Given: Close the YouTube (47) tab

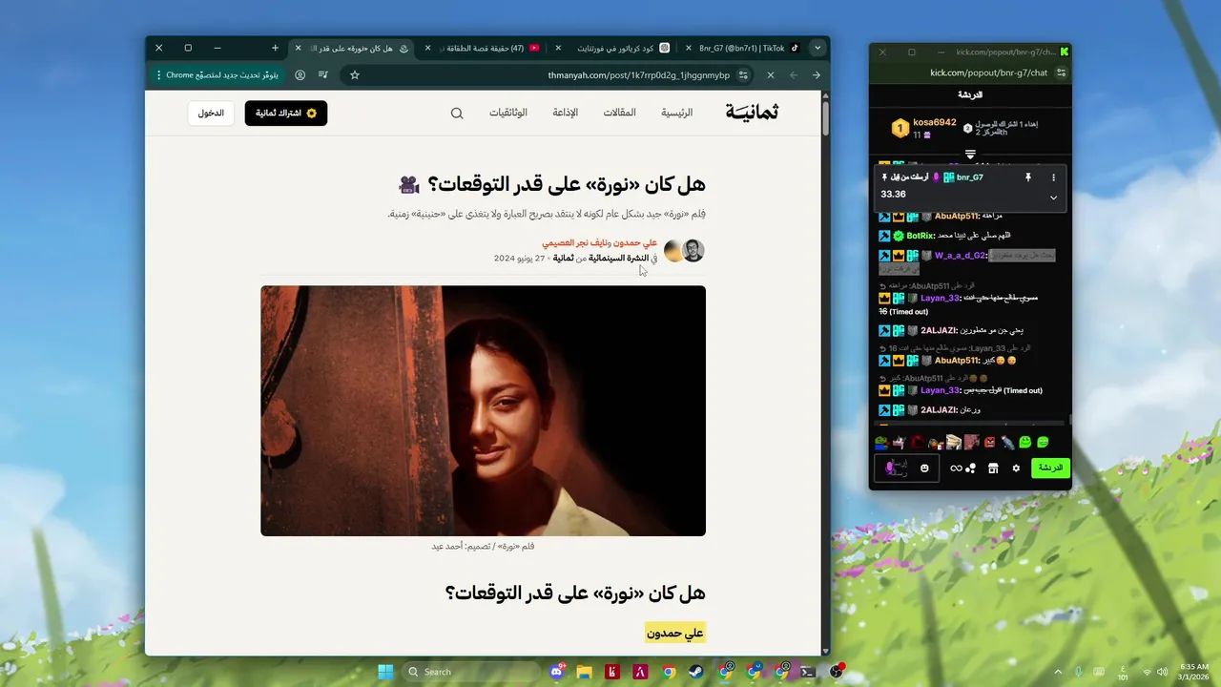Looking at the screenshot, I should pos(428,48).
